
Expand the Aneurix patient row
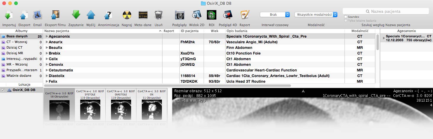(x=47, y=42)
